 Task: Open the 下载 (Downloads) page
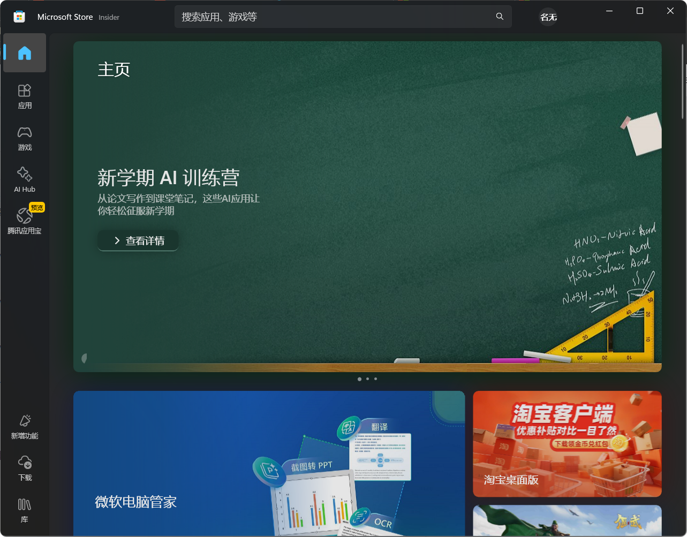point(25,468)
